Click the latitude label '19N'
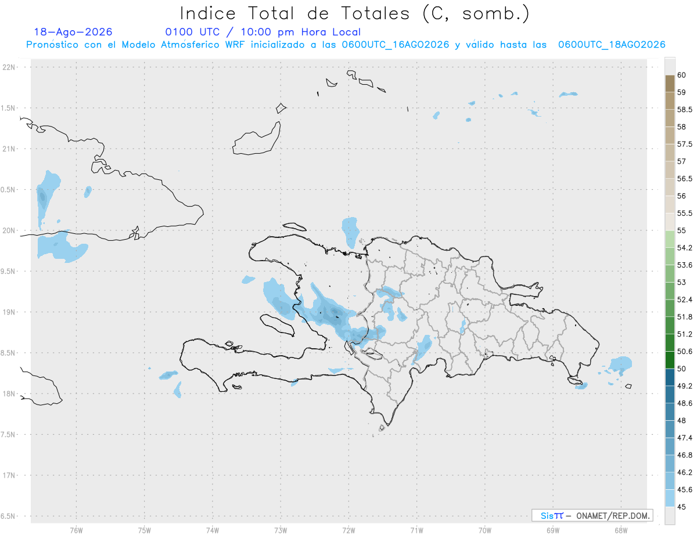Screen dimensions: 697x538 [9, 312]
